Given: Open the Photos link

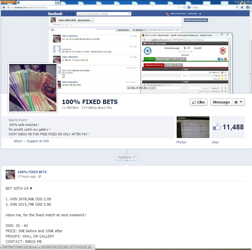Looking at the screenshot, I should coord(181,142).
